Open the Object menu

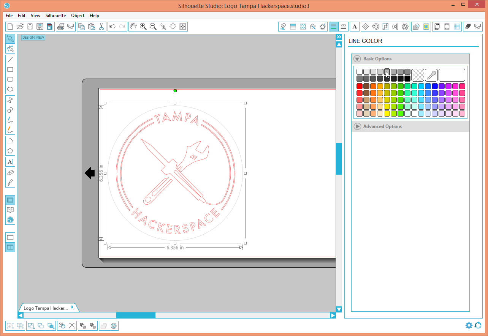pos(78,16)
